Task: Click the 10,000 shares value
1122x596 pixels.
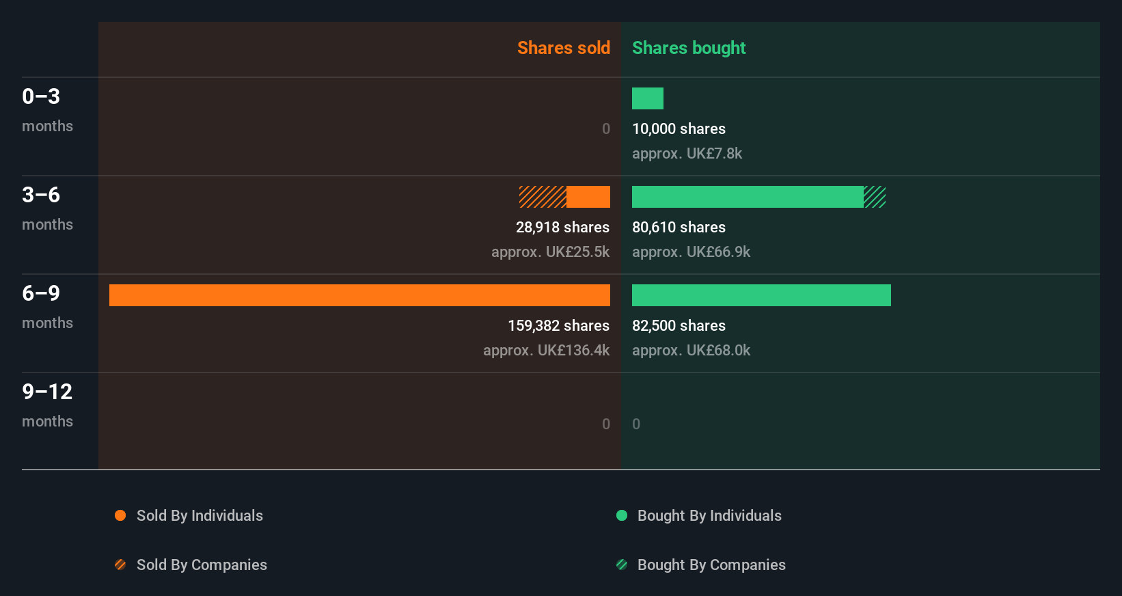Action: pos(679,128)
